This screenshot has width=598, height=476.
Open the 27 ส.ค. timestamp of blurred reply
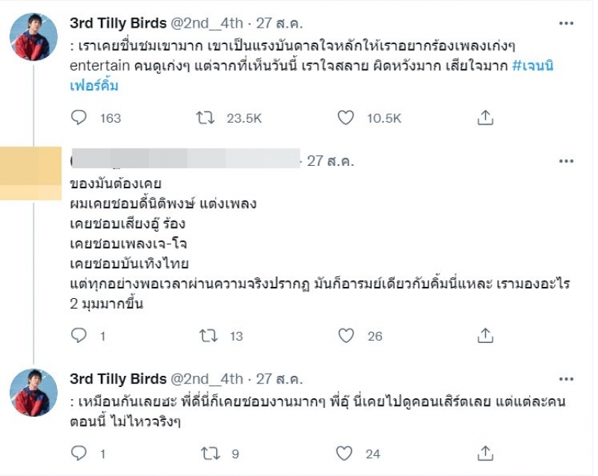point(330,161)
